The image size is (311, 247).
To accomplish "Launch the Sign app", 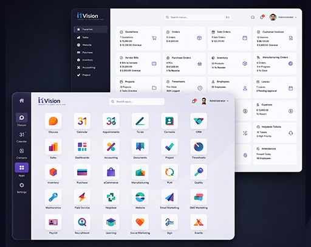I will [x=169, y=222].
